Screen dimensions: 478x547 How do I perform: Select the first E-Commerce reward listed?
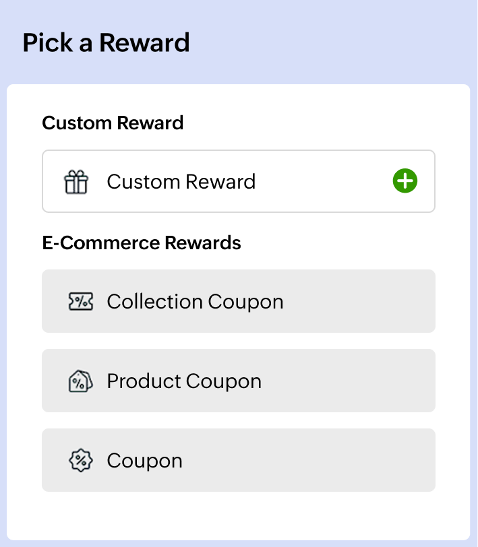pyautogui.click(x=239, y=300)
